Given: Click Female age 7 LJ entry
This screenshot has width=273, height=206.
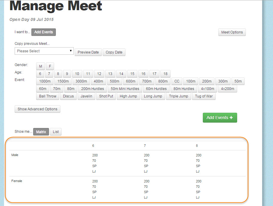Looking at the screenshot, I should (x=146, y=197).
